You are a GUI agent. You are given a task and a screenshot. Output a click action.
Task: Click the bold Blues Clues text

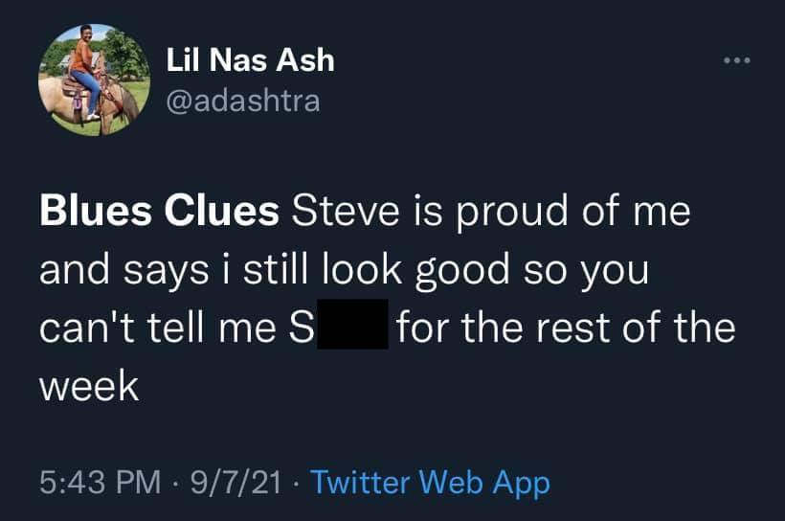pos(158,213)
